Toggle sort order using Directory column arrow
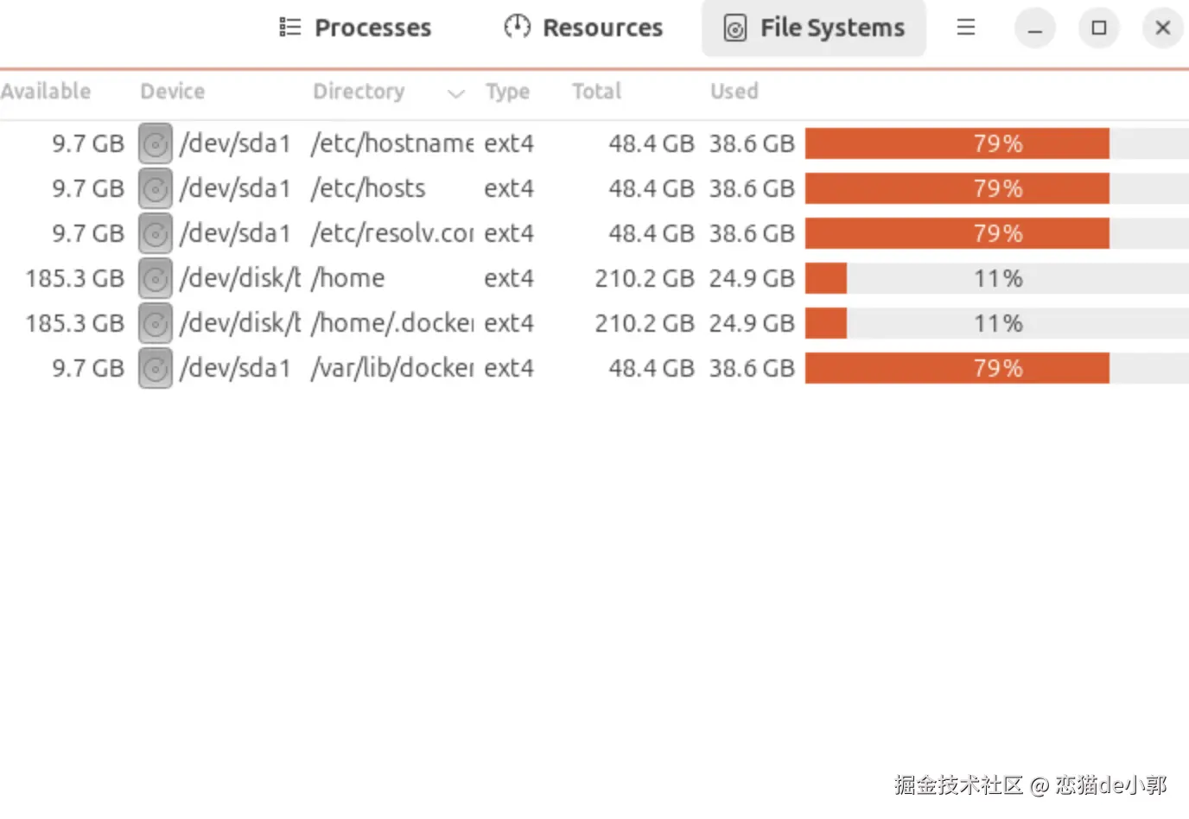The height and width of the screenshot is (819, 1189). [x=455, y=92]
